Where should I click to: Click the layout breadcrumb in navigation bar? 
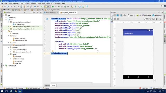click(40, 10)
